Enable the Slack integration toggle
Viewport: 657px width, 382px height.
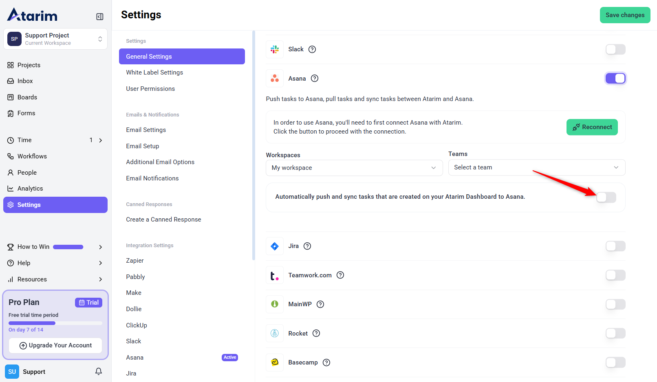click(x=615, y=49)
